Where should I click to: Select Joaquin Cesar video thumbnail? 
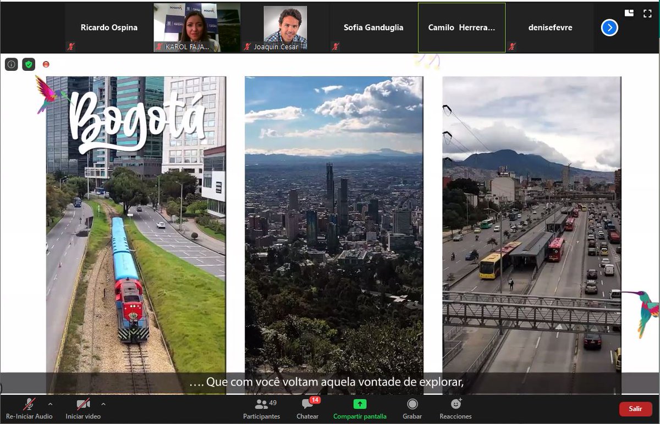pos(285,27)
